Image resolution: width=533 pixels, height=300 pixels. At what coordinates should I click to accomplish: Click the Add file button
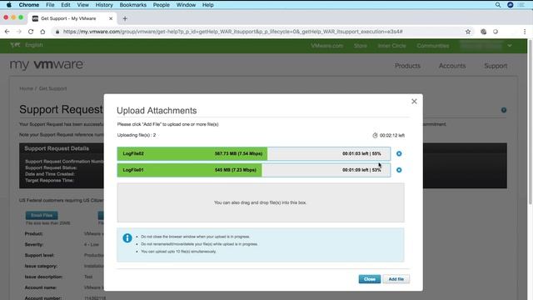(x=396, y=279)
